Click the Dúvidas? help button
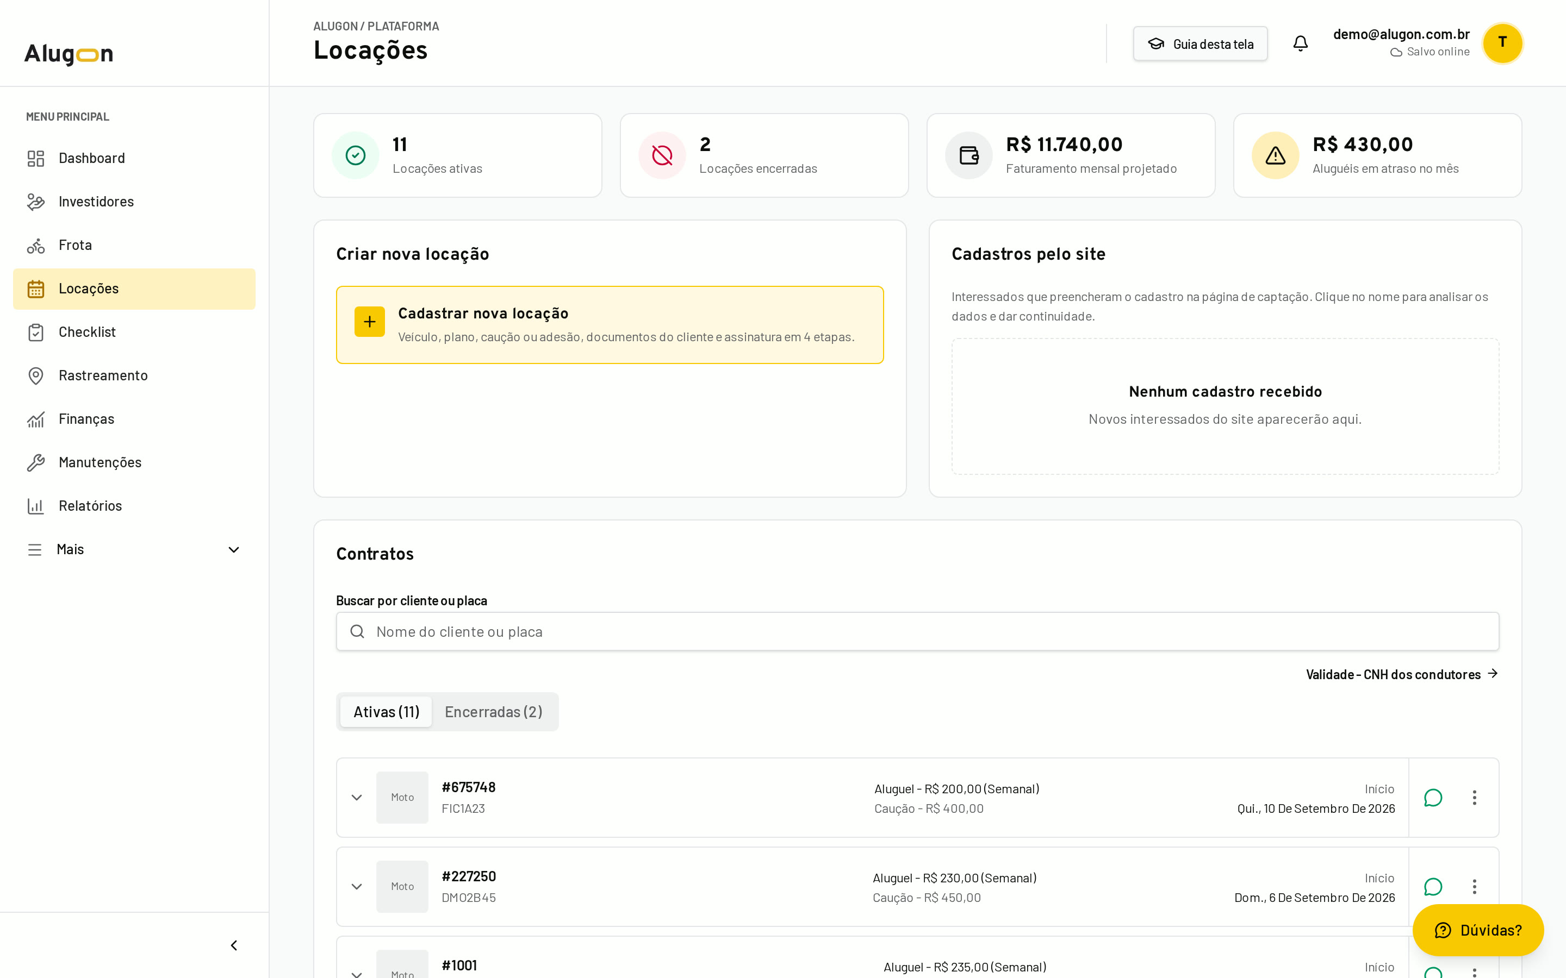This screenshot has height=978, width=1566. [1478, 930]
